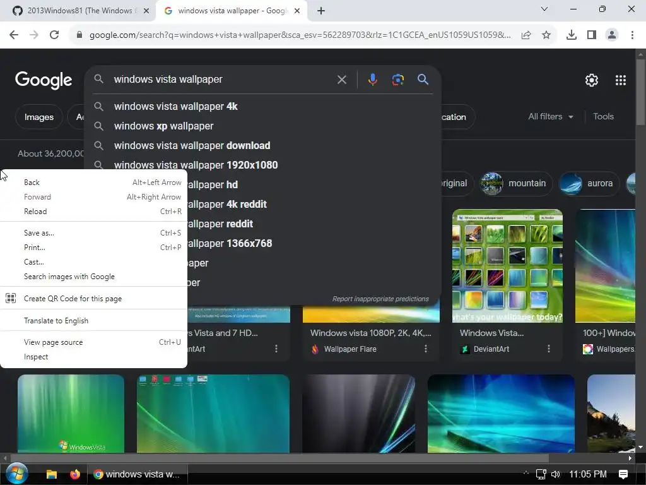Click Report inappropriate predictions link

[x=380, y=299]
